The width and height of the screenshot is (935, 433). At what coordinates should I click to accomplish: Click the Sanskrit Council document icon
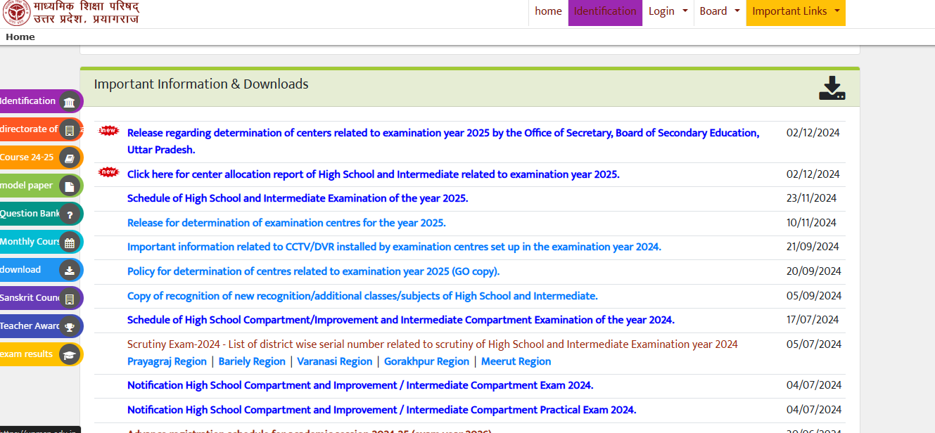[x=69, y=298]
